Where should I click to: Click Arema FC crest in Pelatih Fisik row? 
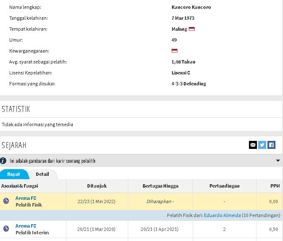point(6,201)
